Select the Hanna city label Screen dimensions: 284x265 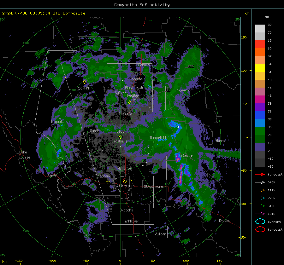[x=221, y=141]
